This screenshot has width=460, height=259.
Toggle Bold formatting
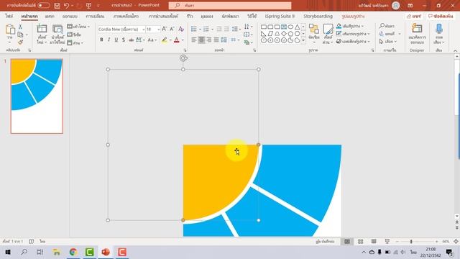[101, 40]
